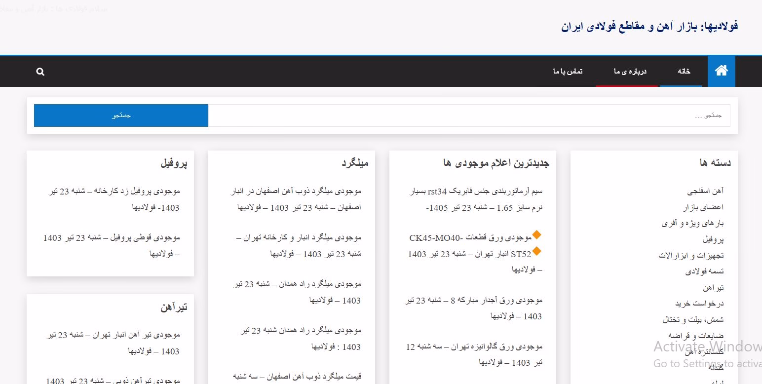Open post موجودی میلگرد ذوب آهن اصفهان در انبار اصفهان
This screenshot has width=762, height=384.
[296, 199]
